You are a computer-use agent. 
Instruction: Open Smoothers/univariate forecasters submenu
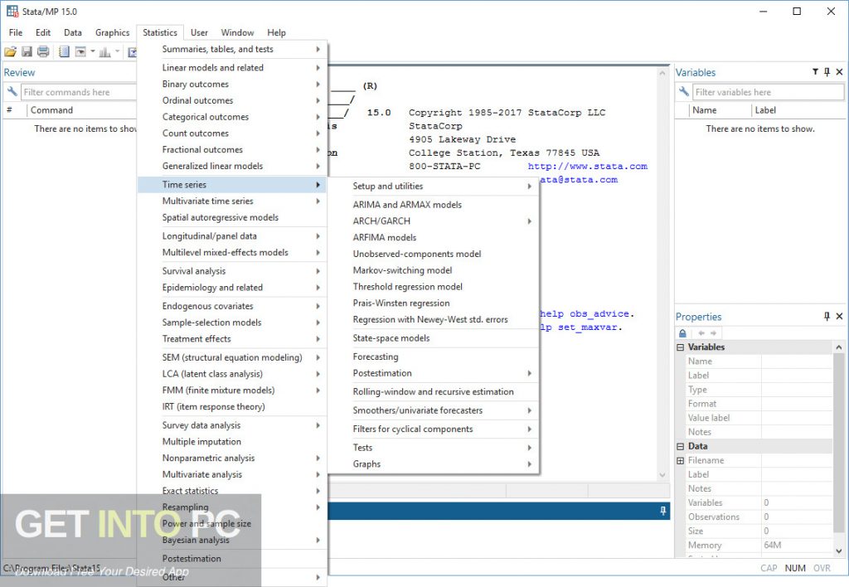point(434,410)
